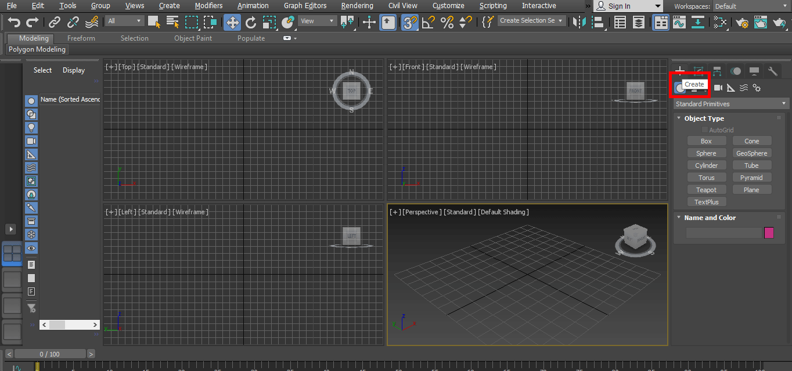Viewport: 792px width, 371px height.
Task: Toggle the Spinner Snap button
Action: 465,23
